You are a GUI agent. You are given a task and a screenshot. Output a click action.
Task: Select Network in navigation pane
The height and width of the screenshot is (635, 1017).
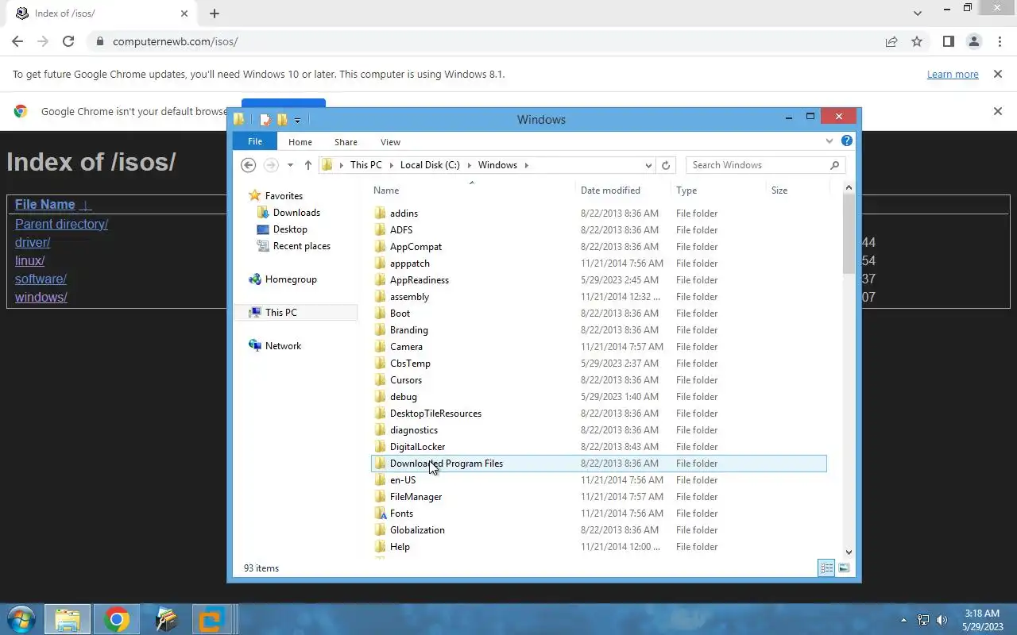pos(283,346)
